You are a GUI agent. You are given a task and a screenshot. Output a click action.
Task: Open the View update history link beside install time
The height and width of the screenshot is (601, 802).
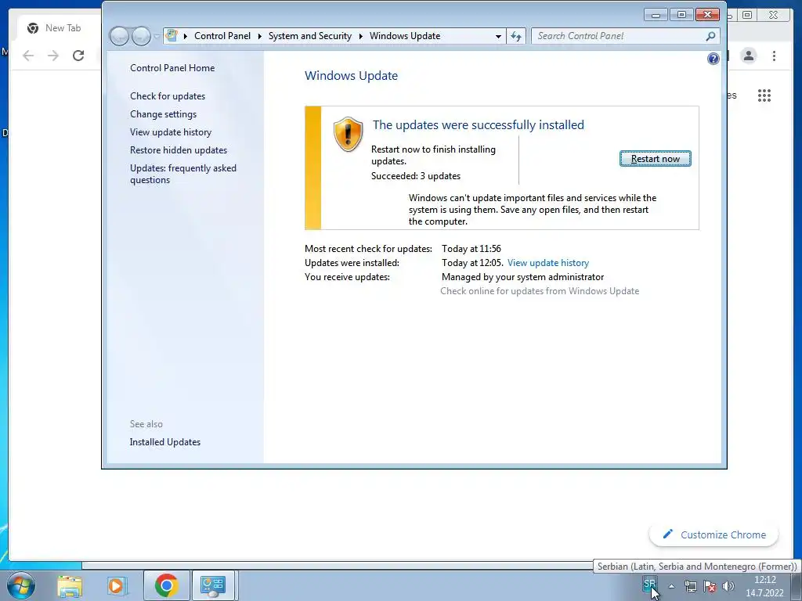point(547,263)
